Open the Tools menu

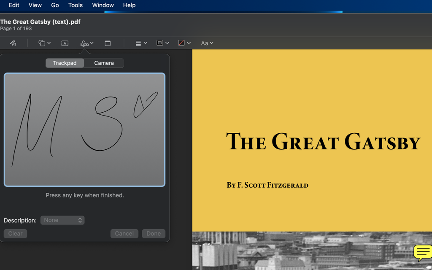point(76,5)
